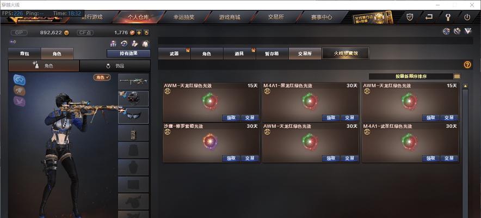Click the power exit icon
Screen dimensions: 481x218
click(x=467, y=17)
